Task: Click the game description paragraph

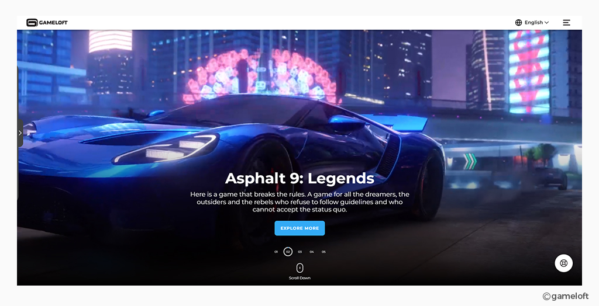Action: click(299, 202)
